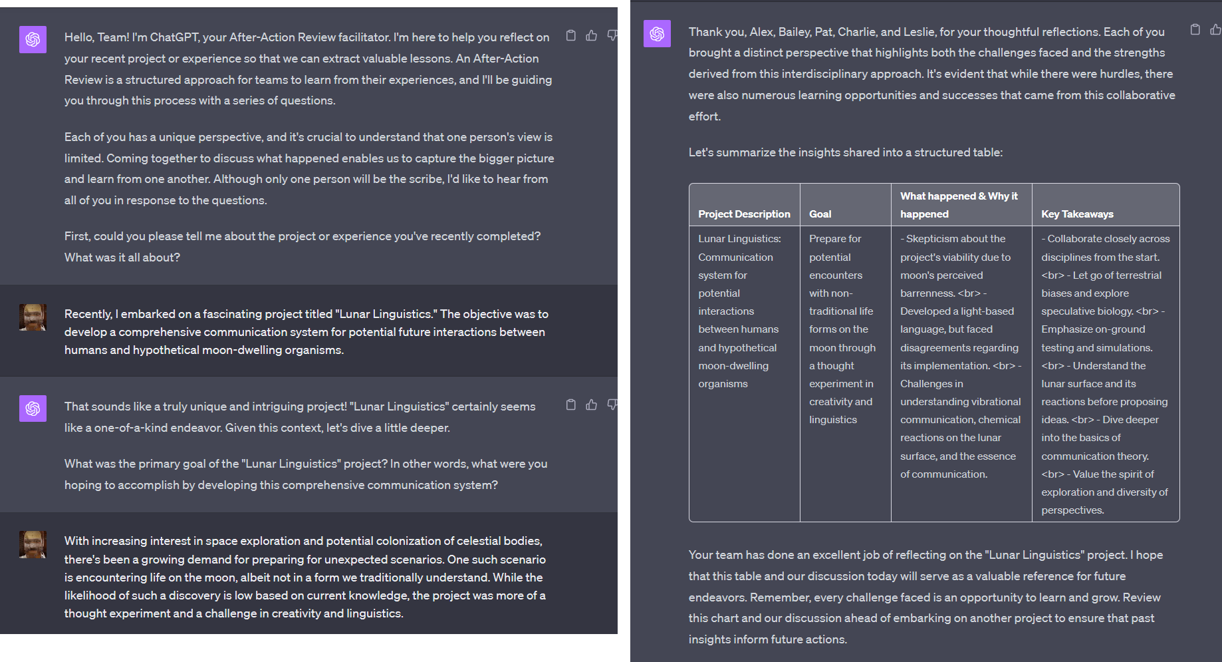
Task: Dislike the "That sounds like a truly unique" reply
Action: pyautogui.click(x=612, y=405)
